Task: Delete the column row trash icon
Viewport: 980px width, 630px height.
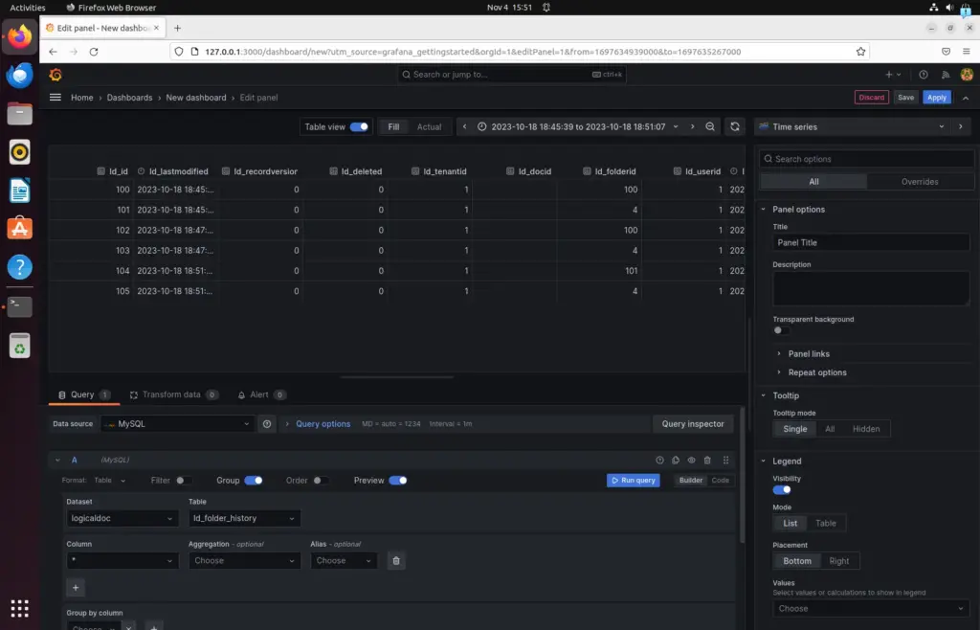Action: 396,561
